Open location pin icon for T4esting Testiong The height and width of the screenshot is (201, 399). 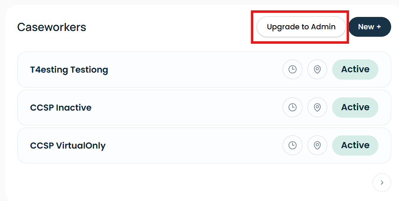(x=317, y=69)
